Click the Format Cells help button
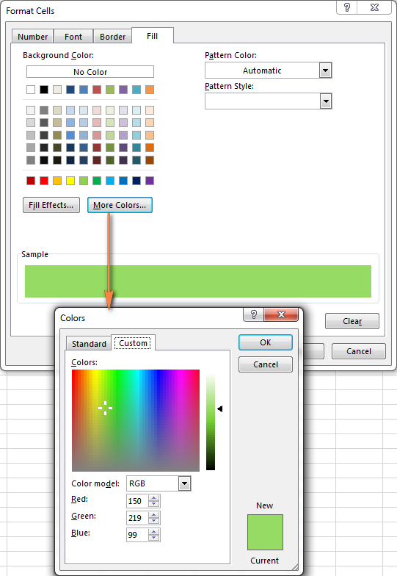This screenshot has height=576, width=397. [x=346, y=7]
